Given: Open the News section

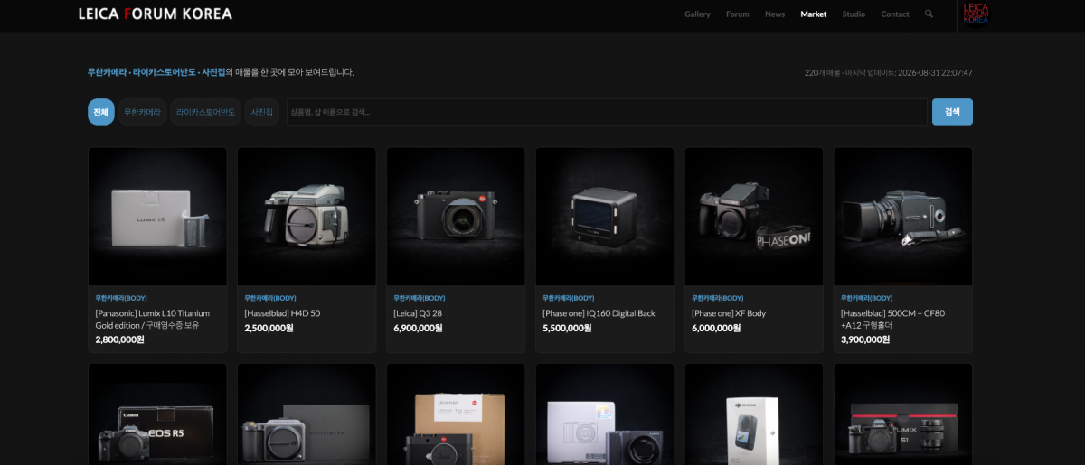Looking at the screenshot, I should click(x=775, y=14).
